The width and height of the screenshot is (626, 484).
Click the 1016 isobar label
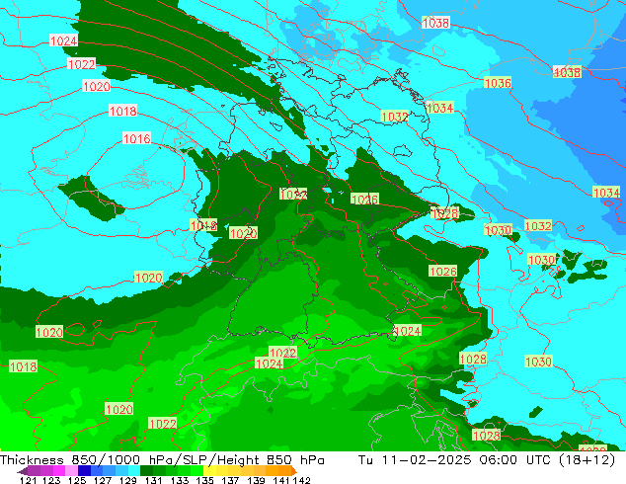[x=137, y=138]
